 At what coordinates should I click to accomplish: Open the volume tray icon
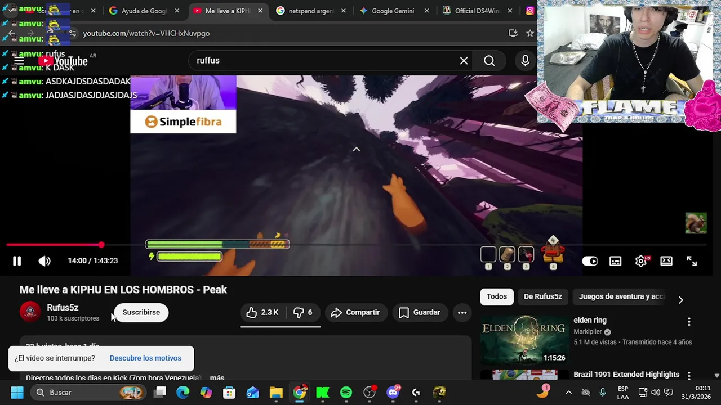pyautogui.click(x=655, y=392)
